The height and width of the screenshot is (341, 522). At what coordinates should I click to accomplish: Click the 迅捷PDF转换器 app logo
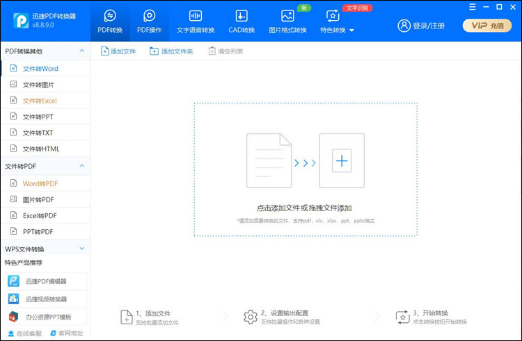point(21,21)
